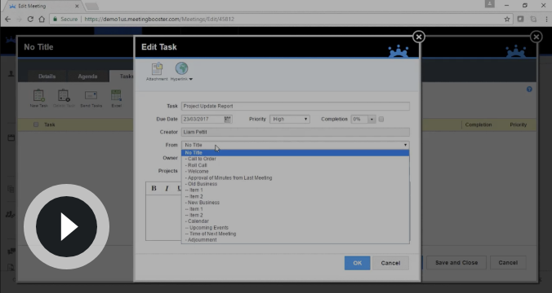Toggle the select-all checkbox in Task header
Screen dimensions: 552x293
(36, 125)
